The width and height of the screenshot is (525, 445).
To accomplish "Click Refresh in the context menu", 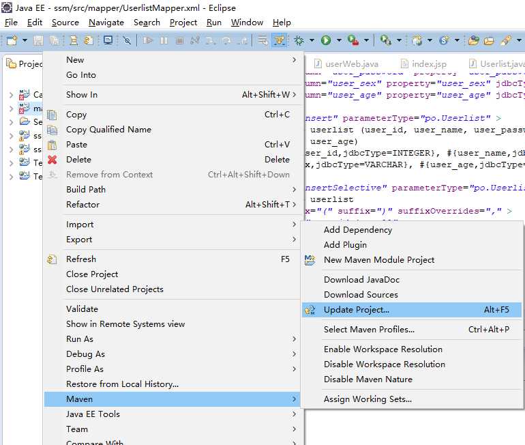I will click(x=172, y=259).
